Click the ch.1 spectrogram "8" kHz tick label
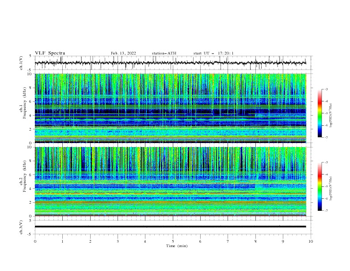350x271 pixels. [30, 88]
